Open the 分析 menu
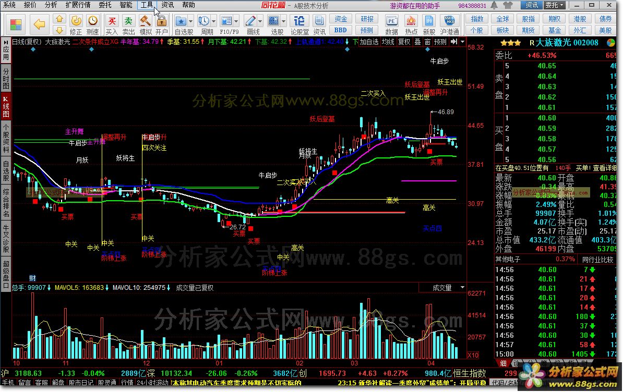Viewport: 623px width, 392px height. 51,5
